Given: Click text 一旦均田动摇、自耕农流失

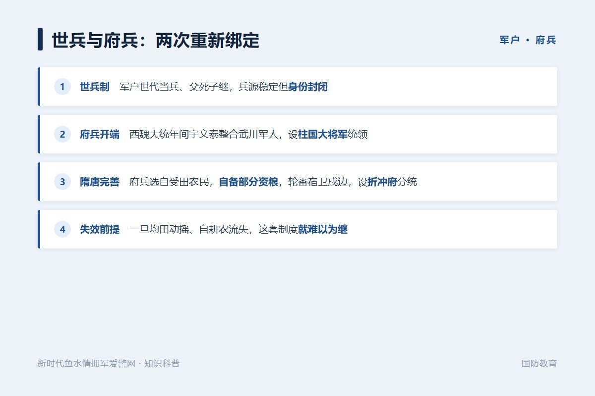Looking at the screenshot, I should (x=189, y=230).
